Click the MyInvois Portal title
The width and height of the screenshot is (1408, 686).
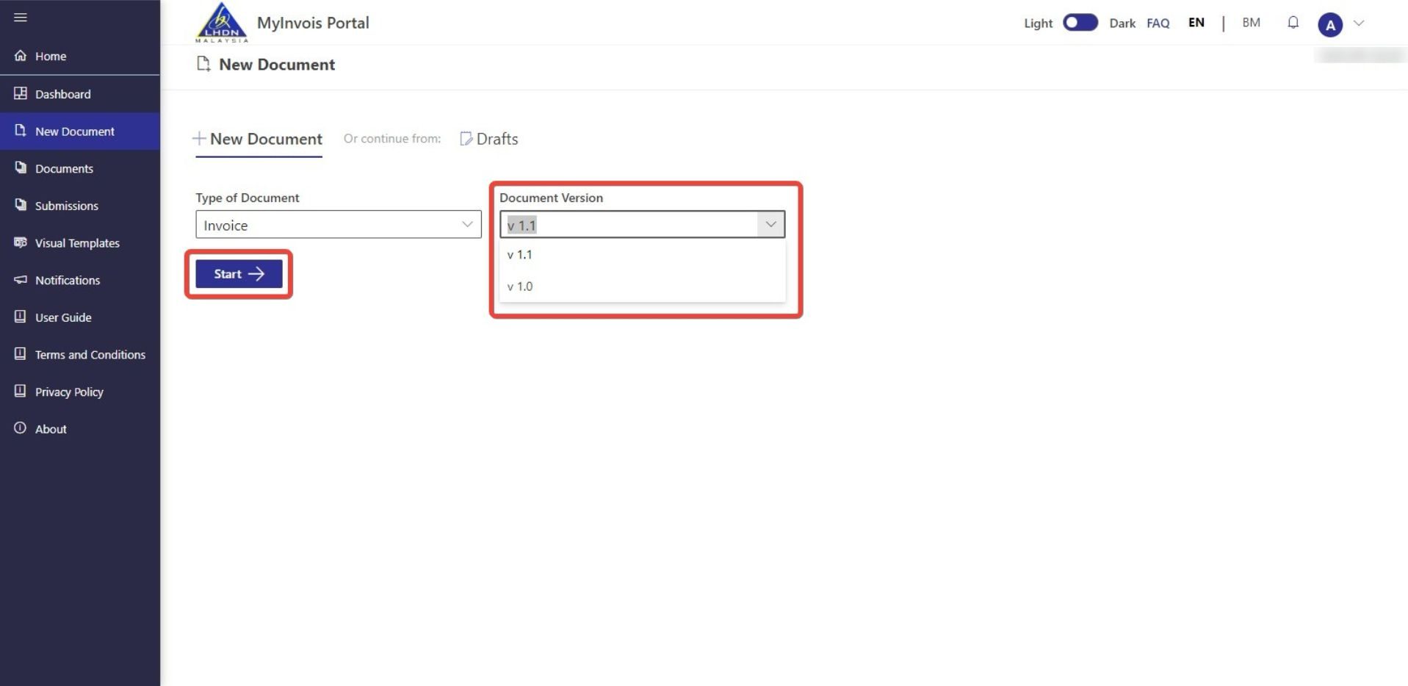tap(313, 23)
